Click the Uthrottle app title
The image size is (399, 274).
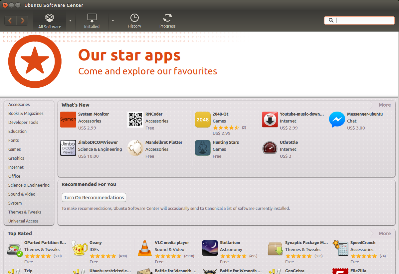click(289, 142)
